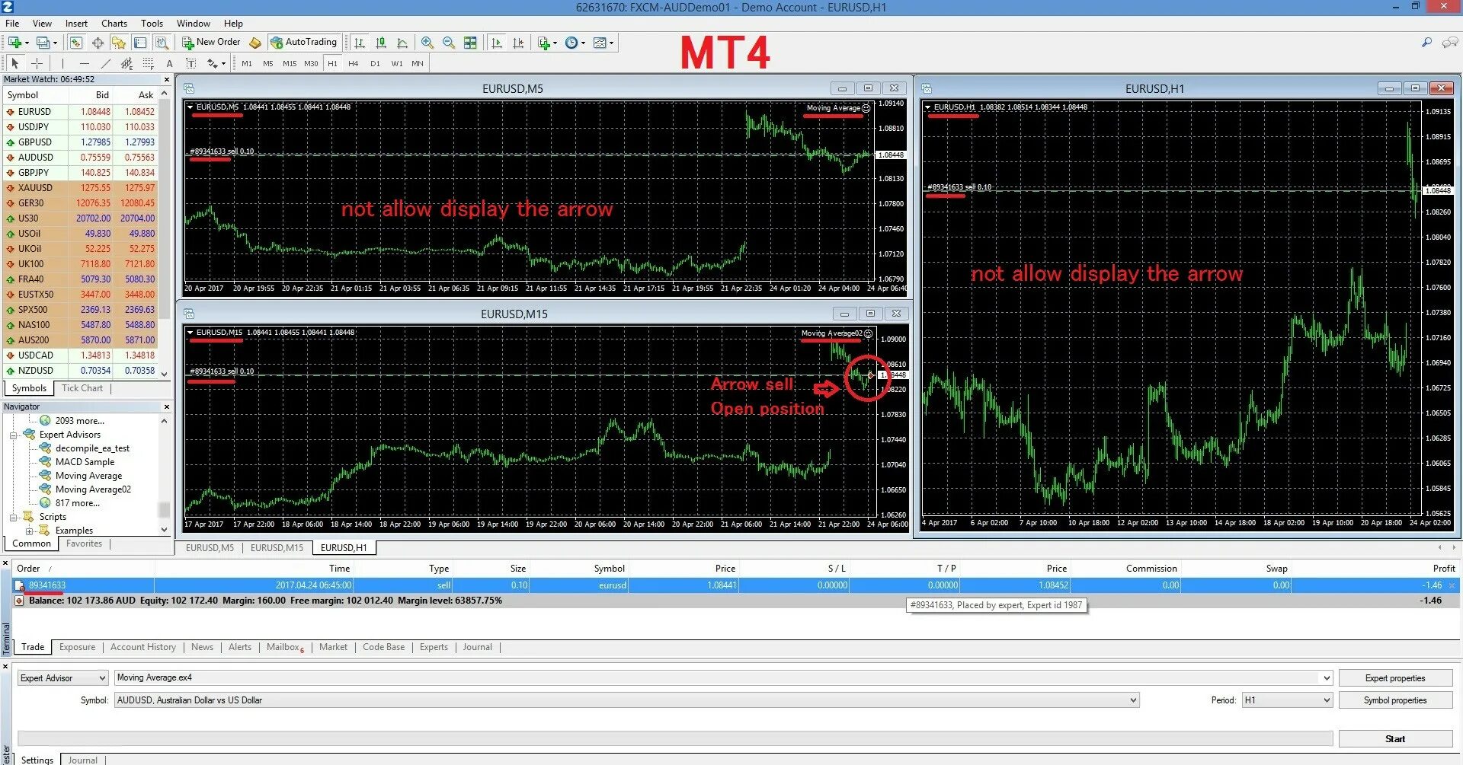Viewport: 1463px width, 765px height.
Task: Open search magnifier icon at top right
Action: (1426, 43)
